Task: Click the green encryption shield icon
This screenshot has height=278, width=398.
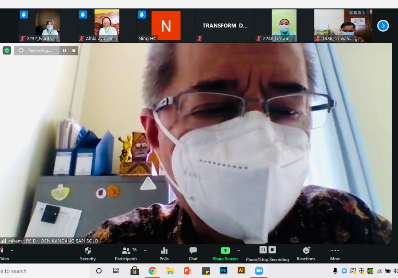Action: click(7, 50)
